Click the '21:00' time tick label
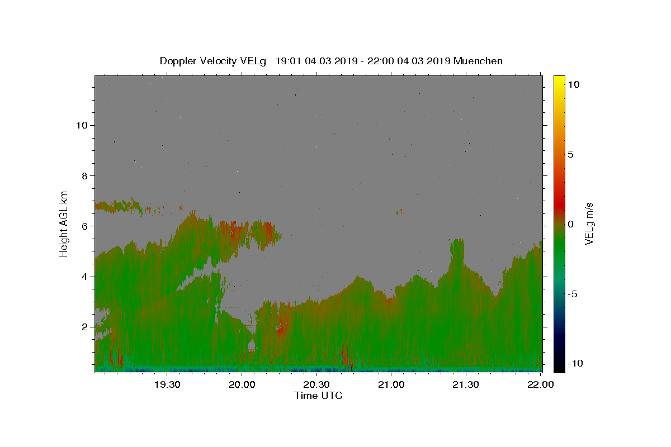The width and height of the screenshot is (671, 447). click(x=391, y=384)
